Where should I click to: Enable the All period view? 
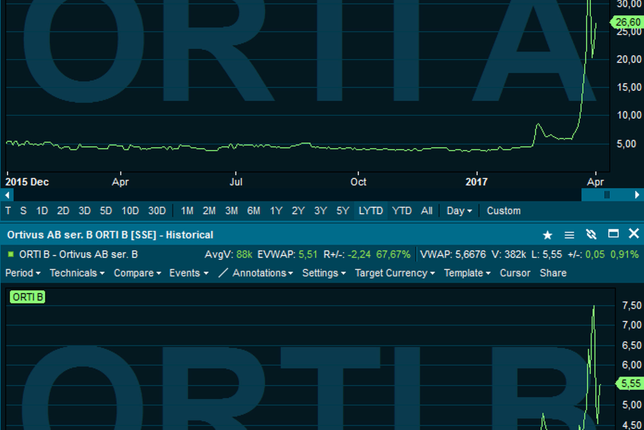coord(427,211)
